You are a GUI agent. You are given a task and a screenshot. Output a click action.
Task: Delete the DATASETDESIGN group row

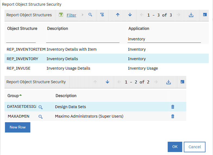click(x=173, y=107)
